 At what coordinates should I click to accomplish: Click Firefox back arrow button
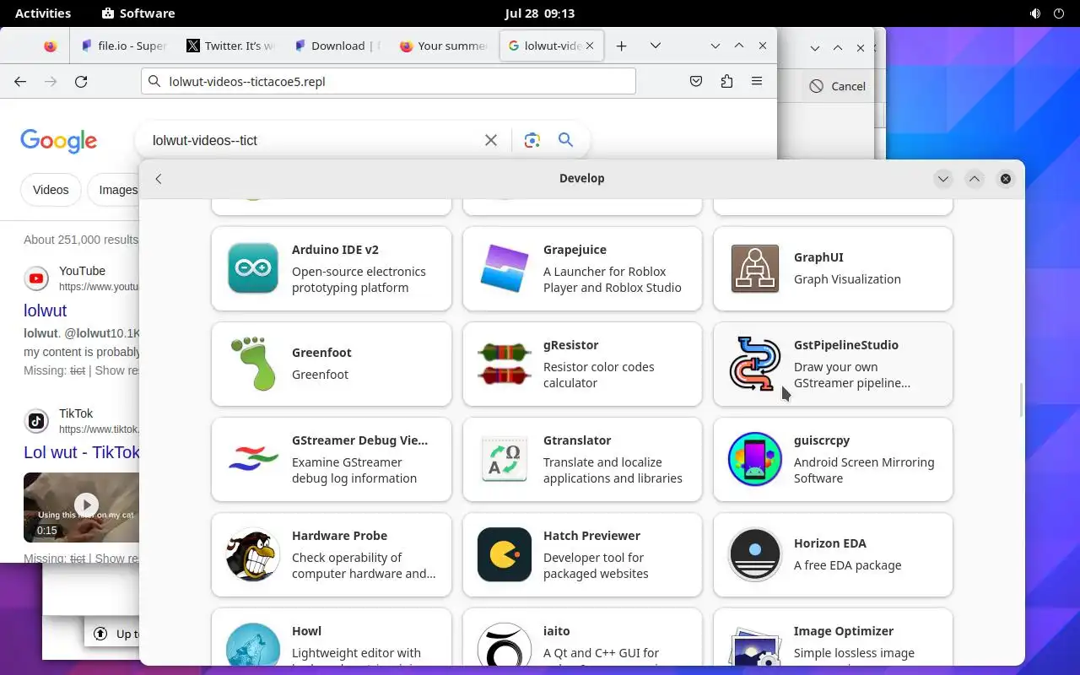20,82
